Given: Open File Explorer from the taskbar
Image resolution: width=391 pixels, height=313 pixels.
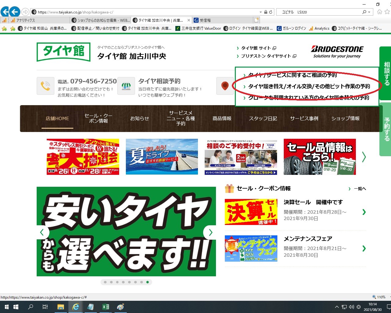Looking at the screenshot, I should (x=60, y=307).
